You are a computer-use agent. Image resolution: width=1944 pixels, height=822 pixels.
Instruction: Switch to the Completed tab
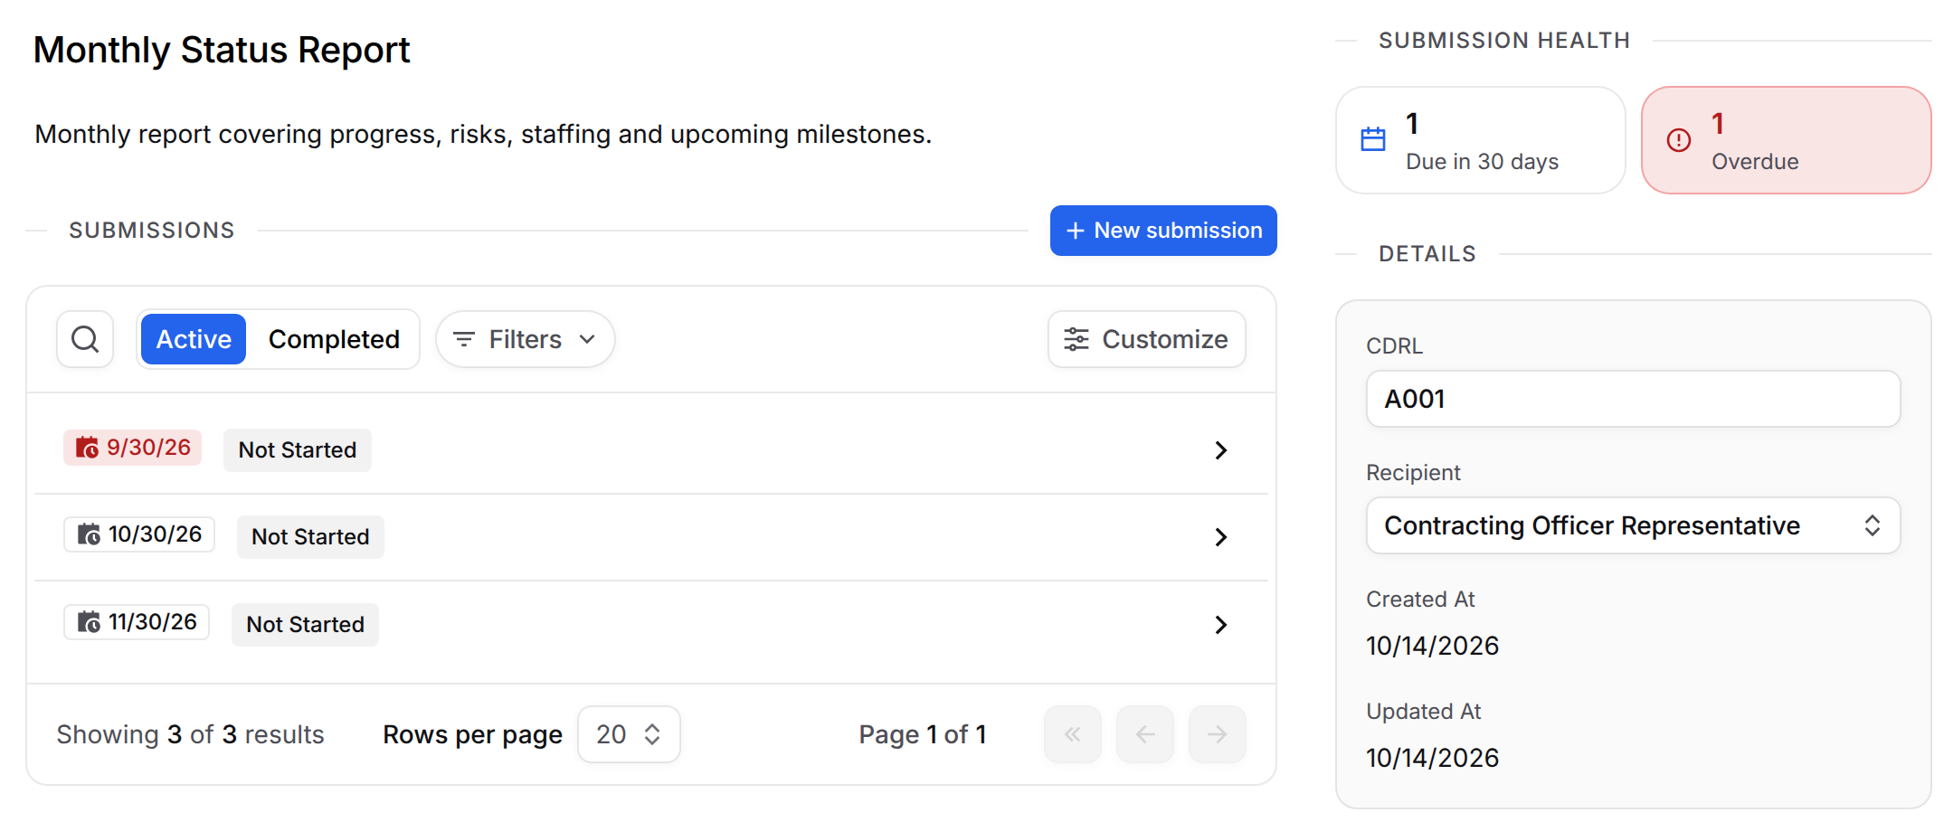tap(334, 339)
